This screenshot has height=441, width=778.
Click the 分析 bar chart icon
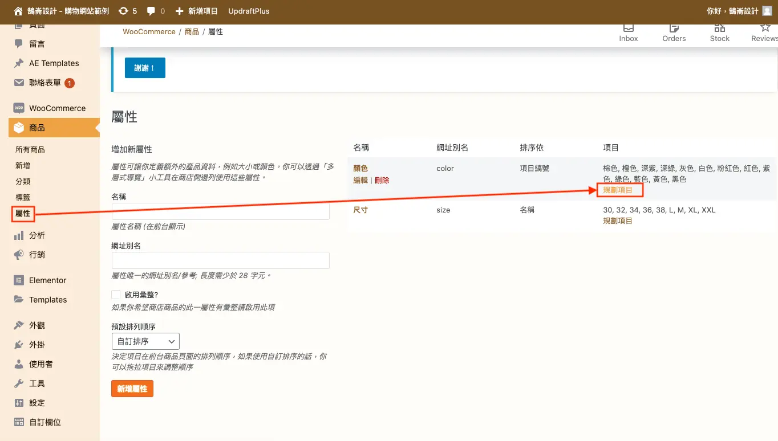(x=19, y=235)
